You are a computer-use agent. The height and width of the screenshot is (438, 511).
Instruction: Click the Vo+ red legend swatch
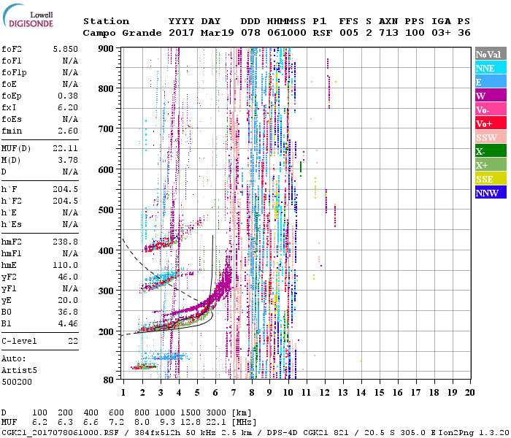491,123
